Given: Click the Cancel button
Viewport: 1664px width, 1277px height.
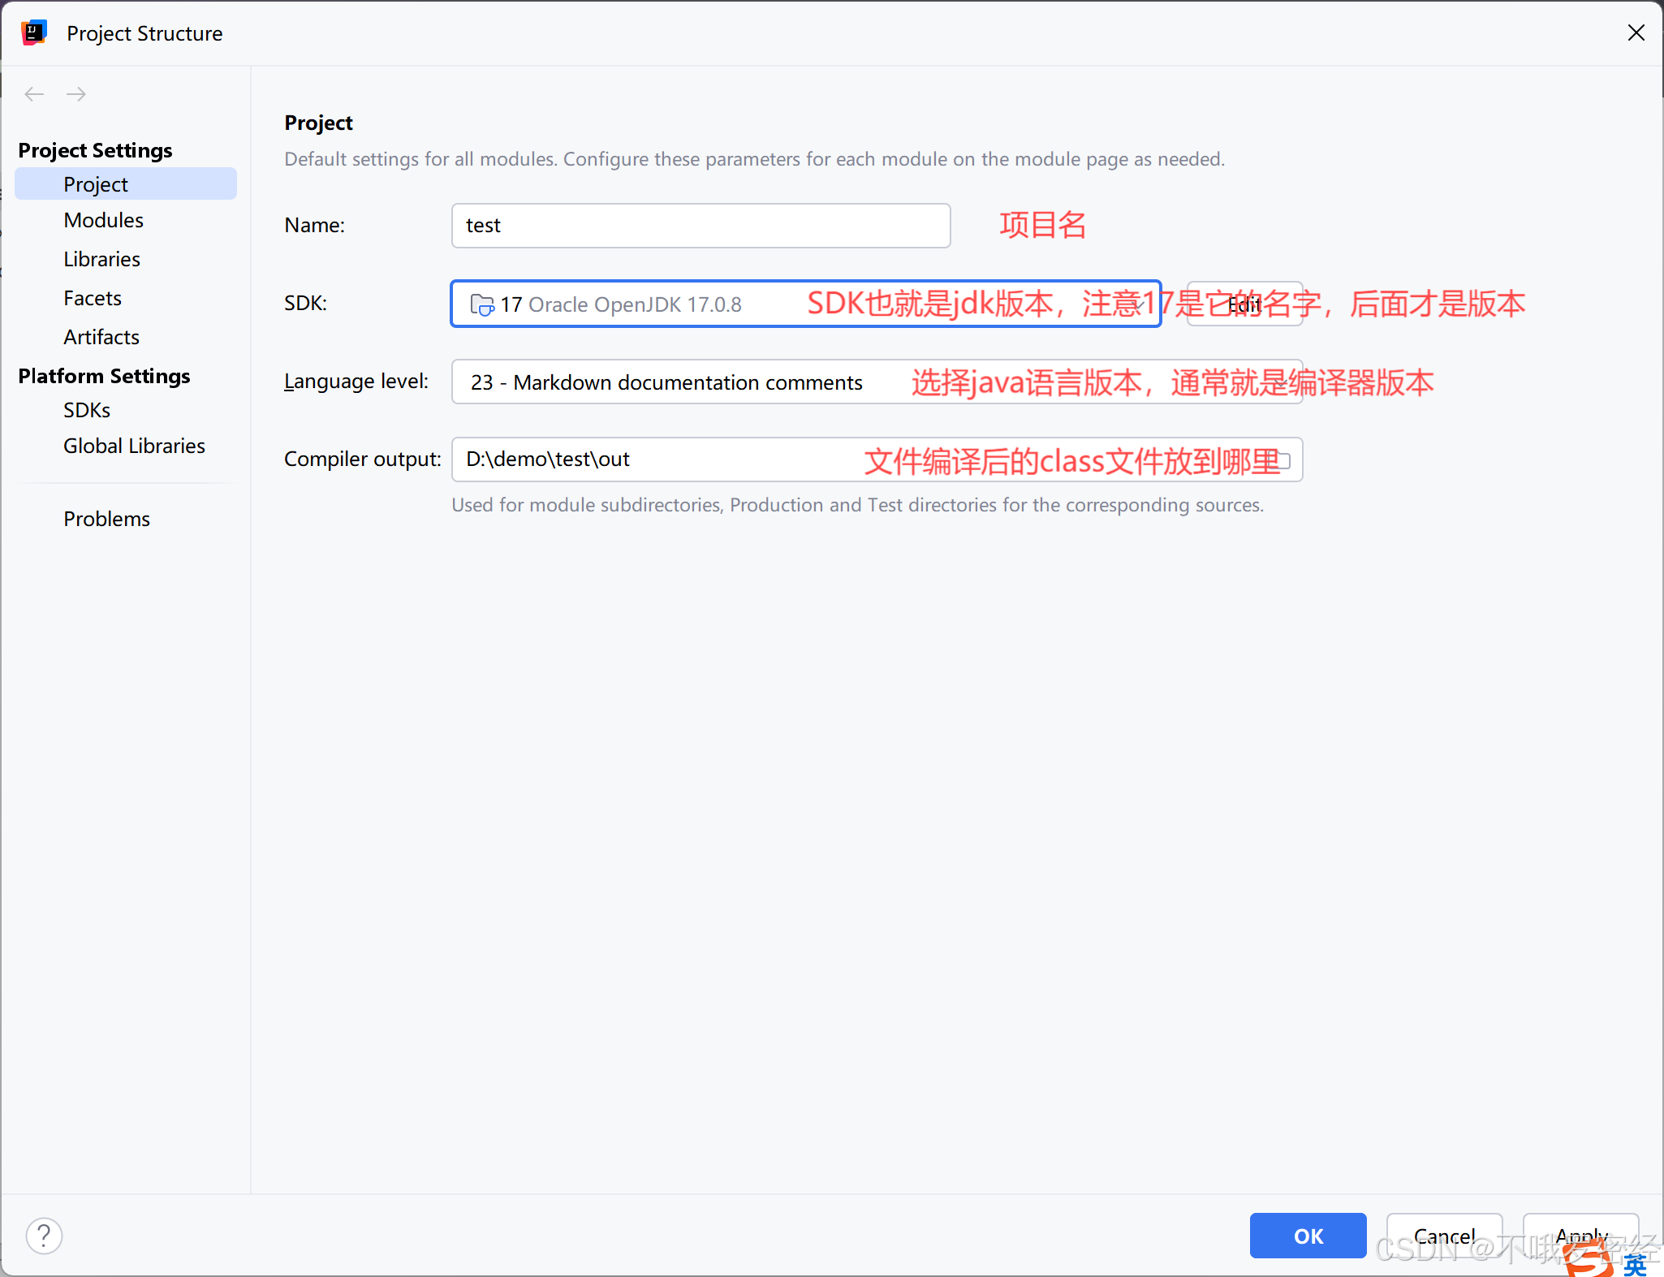Looking at the screenshot, I should click(1444, 1236).
